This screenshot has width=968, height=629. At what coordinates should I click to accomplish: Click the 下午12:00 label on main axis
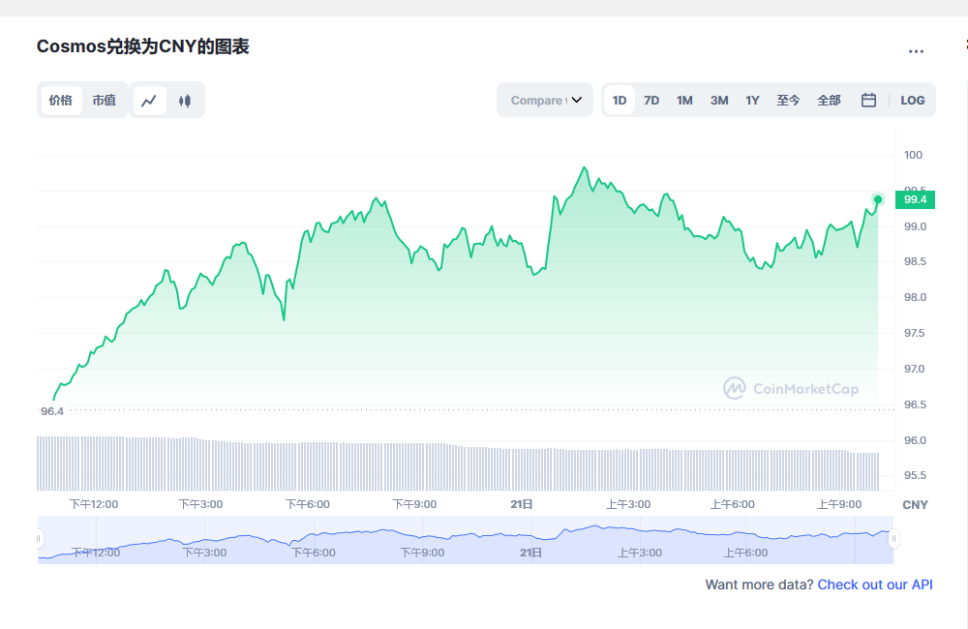click(94, 504)
